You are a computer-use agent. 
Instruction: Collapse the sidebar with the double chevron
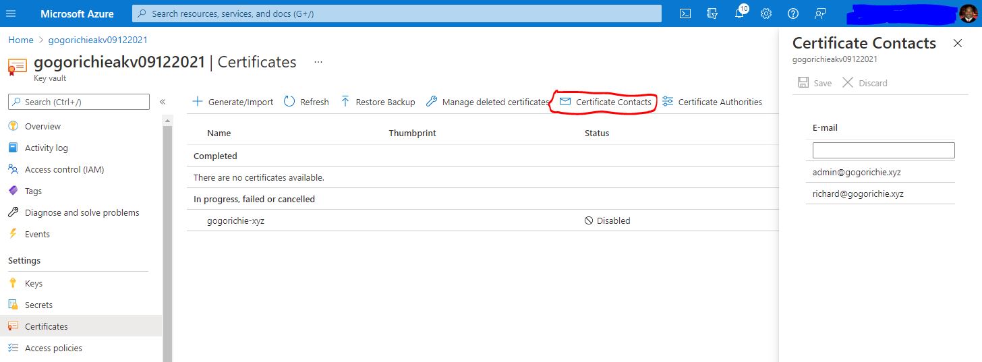[x=163, y=102]
